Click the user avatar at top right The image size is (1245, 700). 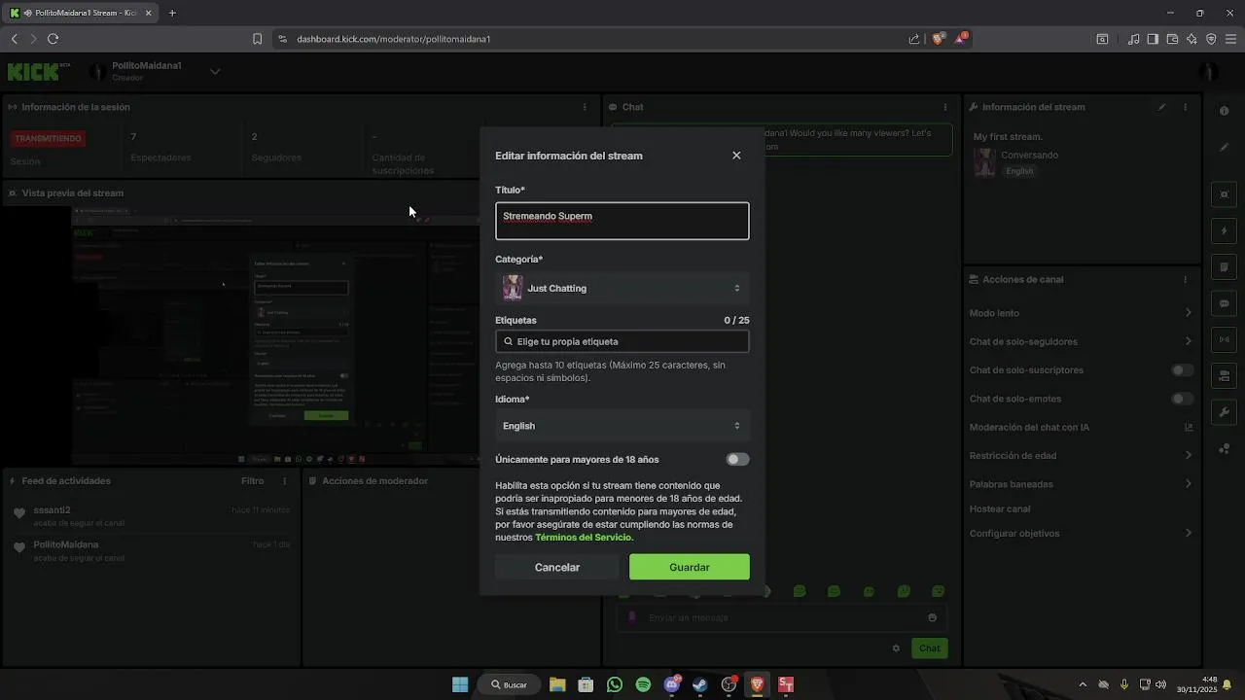(x=1209, y=72)
